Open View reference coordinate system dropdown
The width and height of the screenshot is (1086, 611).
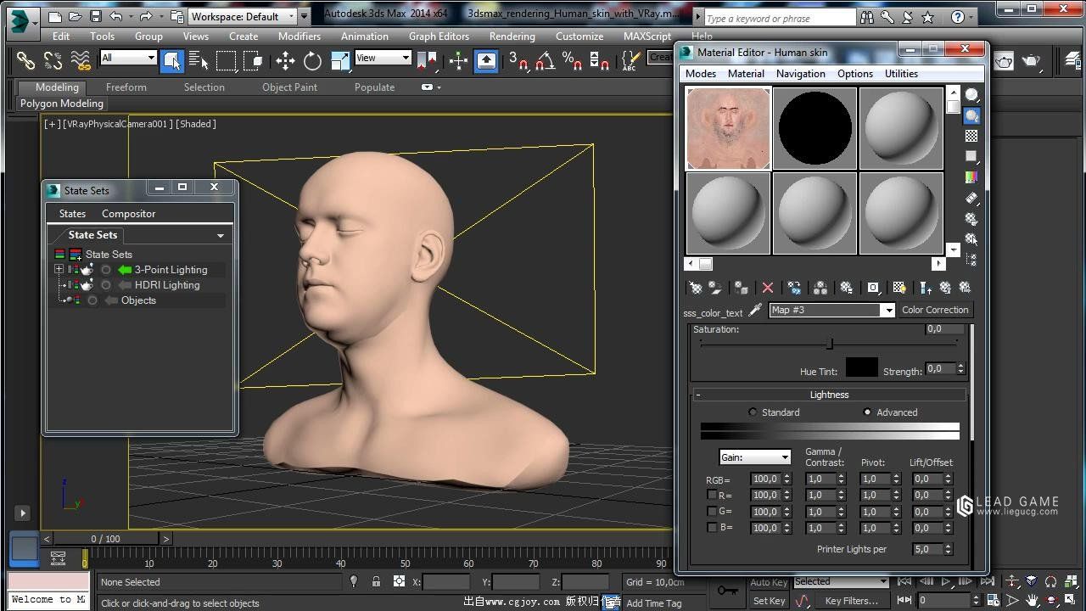(383, 58)
